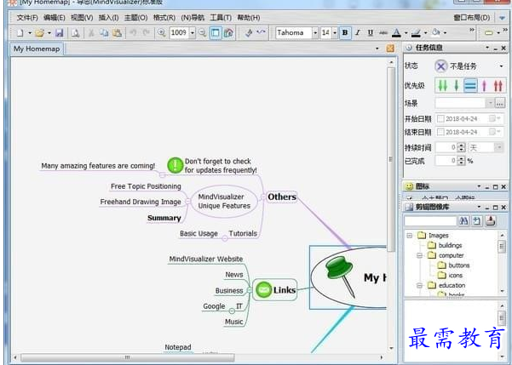This screenshot has height=365, width=512.
Task: Switch to the My Homemap document tab
Action: pos(36,49)
